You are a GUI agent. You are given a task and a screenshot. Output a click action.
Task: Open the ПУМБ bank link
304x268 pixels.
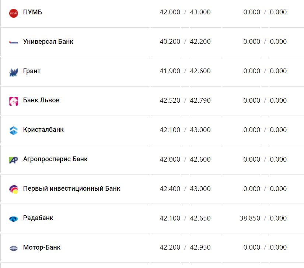click(x=32, y=12)
